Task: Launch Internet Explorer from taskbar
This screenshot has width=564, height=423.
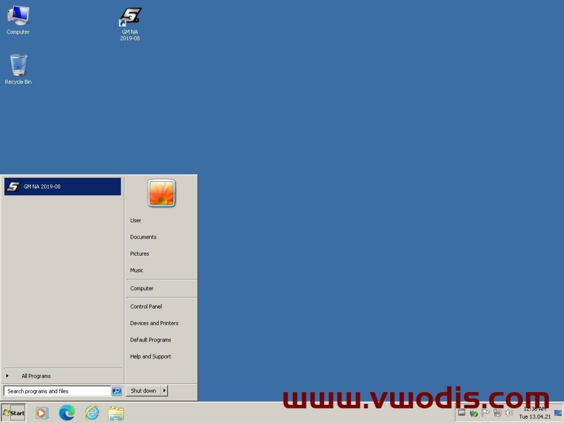Action: click(x=92, y=413)
